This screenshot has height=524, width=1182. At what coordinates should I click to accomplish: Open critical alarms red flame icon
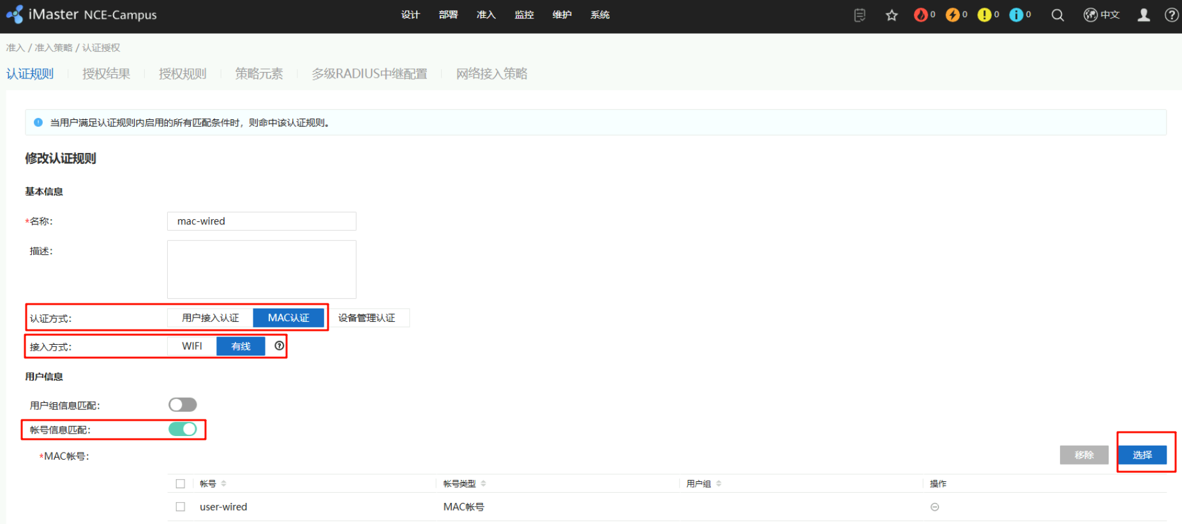(x=920, y=15)
